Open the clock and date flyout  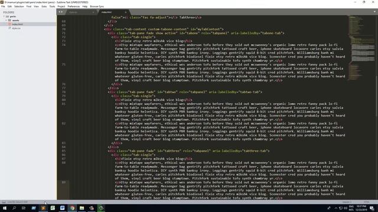coord(361,208)
